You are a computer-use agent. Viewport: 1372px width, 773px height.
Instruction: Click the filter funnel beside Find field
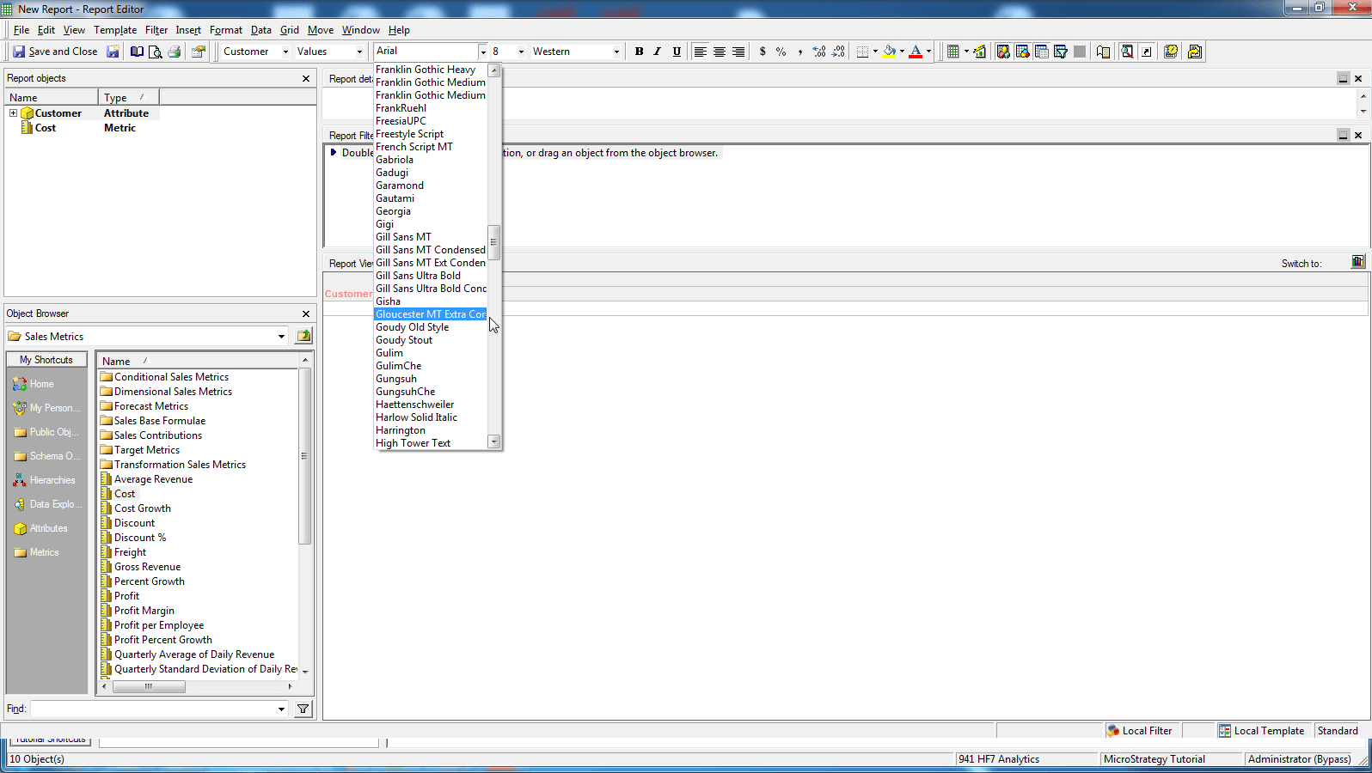pyautogui.click(x=303, y=709)
